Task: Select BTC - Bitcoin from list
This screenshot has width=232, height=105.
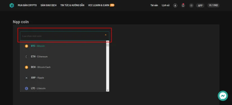Action: [x=63, y=46]
